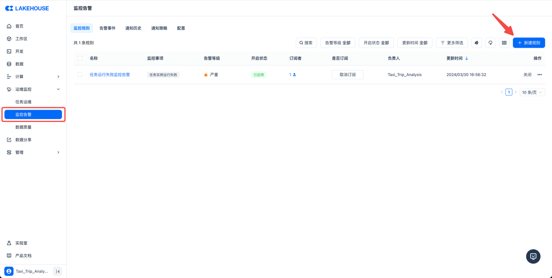Sort by 更新时间 using the arrow icon

click(467, 59)
